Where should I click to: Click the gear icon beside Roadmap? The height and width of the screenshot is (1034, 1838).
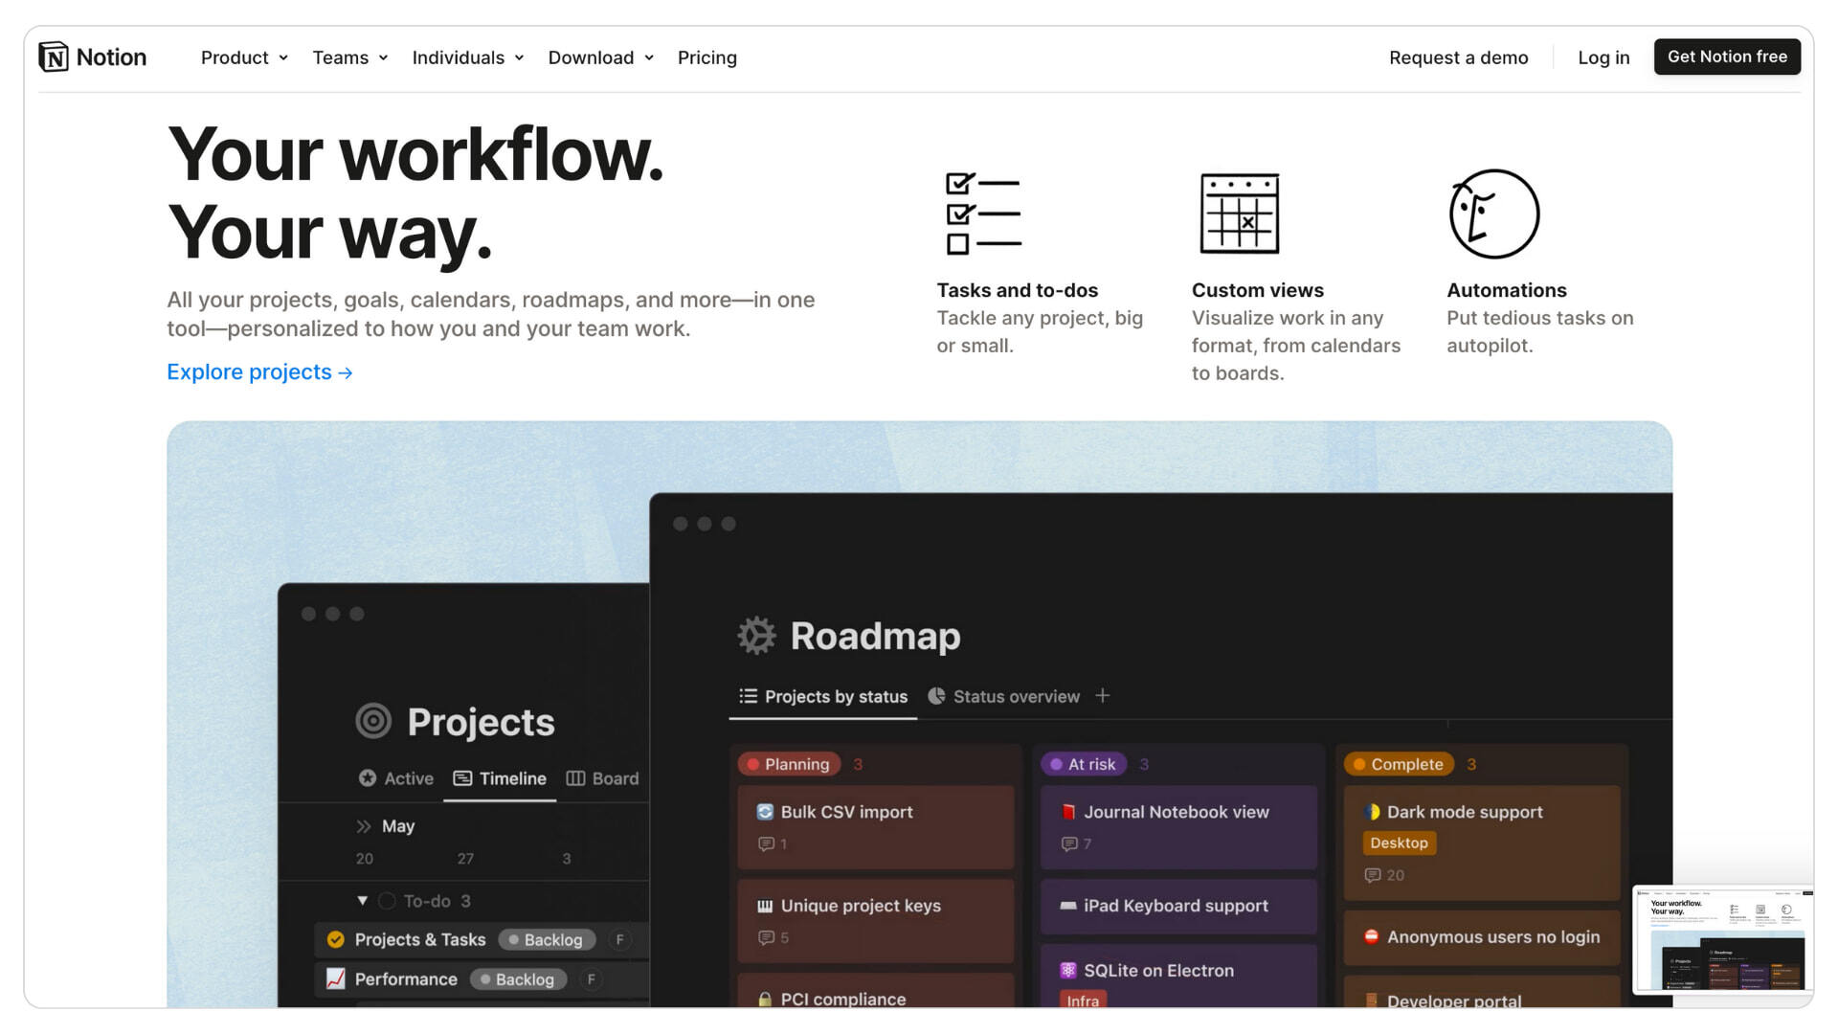pos(756,635)
